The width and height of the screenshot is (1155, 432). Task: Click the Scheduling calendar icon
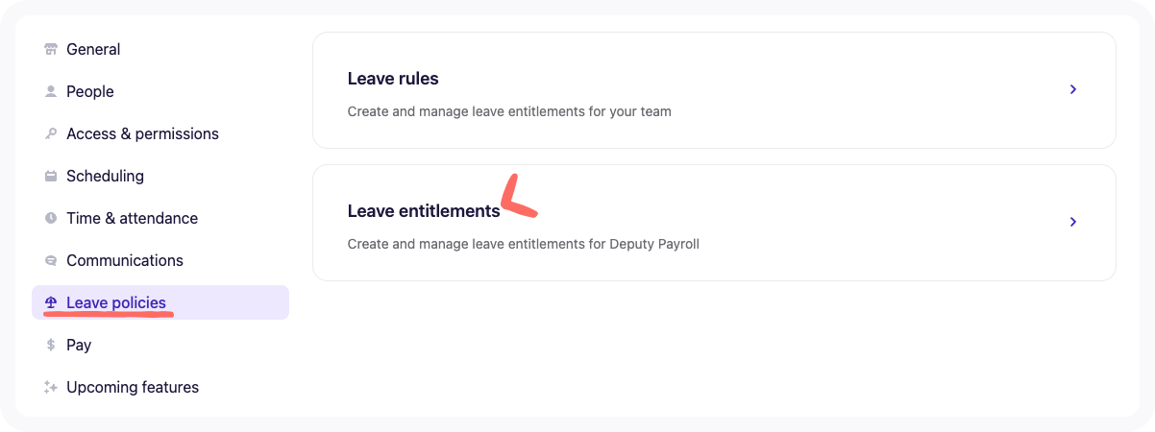click(x=51, y=177)
